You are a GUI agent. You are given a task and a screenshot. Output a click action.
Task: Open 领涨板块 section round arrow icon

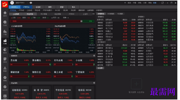94,56
